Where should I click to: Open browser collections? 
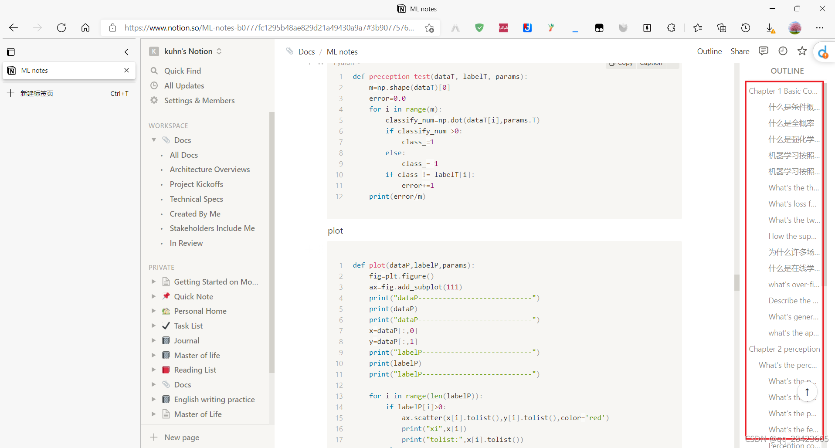[722, 28]
